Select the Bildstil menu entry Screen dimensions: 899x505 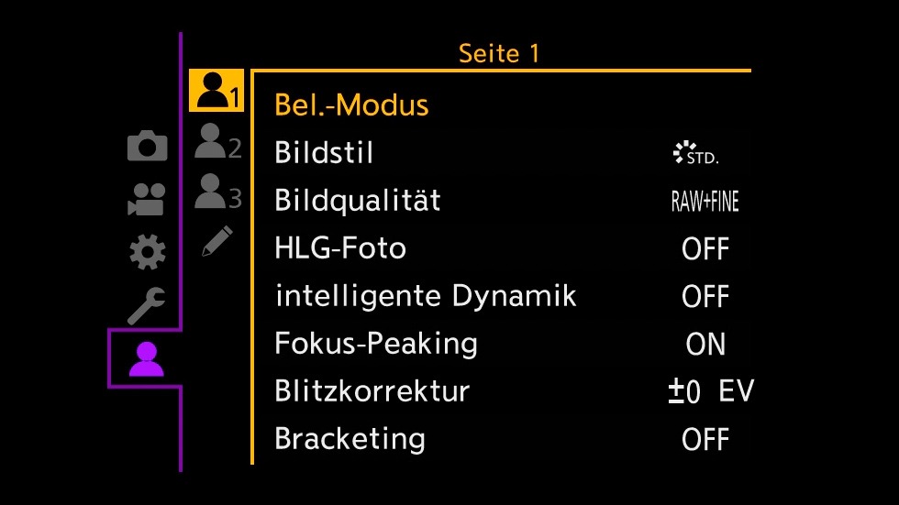coord(324,153)
